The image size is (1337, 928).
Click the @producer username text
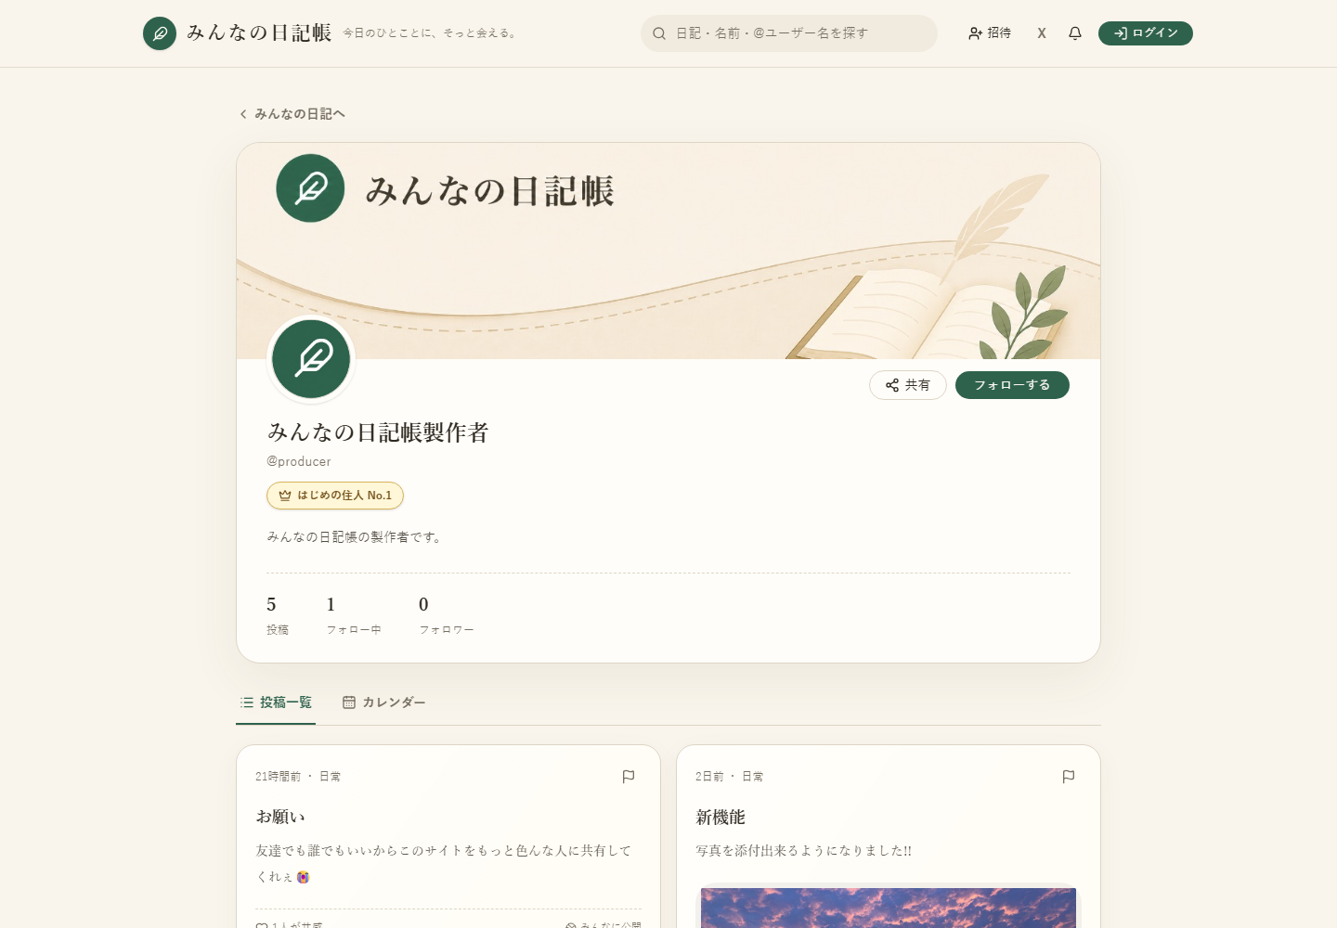[299, 461]
